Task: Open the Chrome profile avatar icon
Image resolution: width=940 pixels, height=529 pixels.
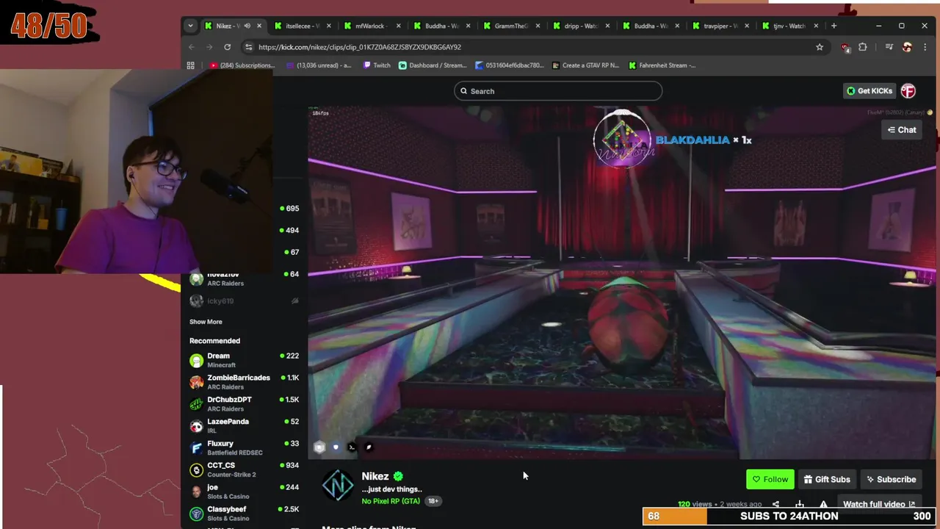Action: pyautogui.click(x=907, y=47)
